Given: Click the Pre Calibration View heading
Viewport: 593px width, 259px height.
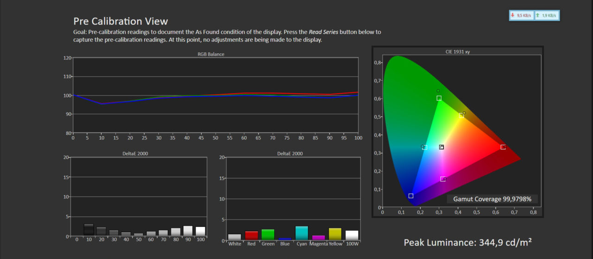Looking at the screenshot, I should 120,21.
